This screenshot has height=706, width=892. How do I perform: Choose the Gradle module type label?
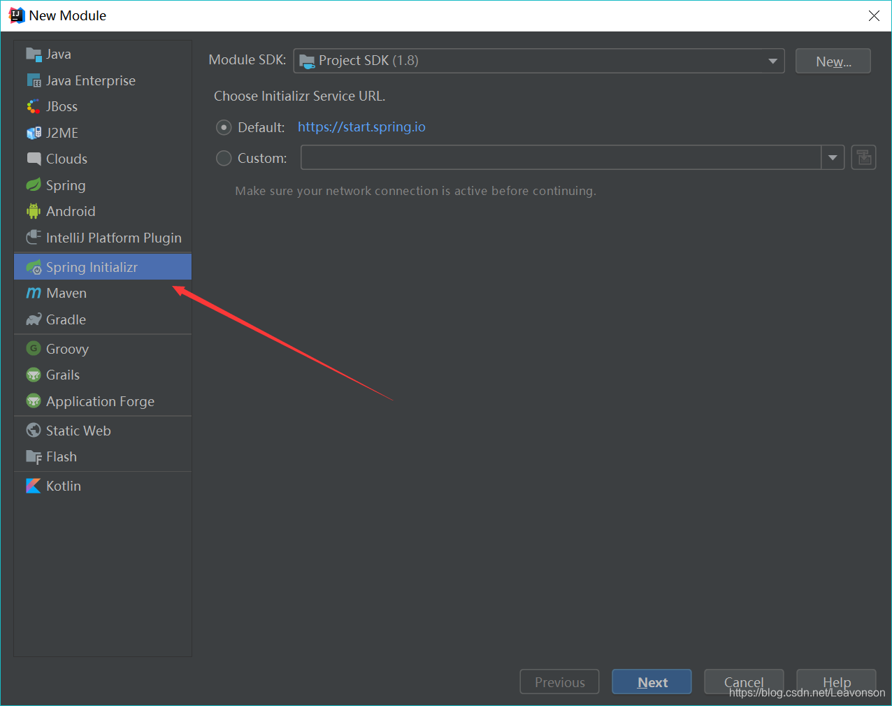(66, 319)
